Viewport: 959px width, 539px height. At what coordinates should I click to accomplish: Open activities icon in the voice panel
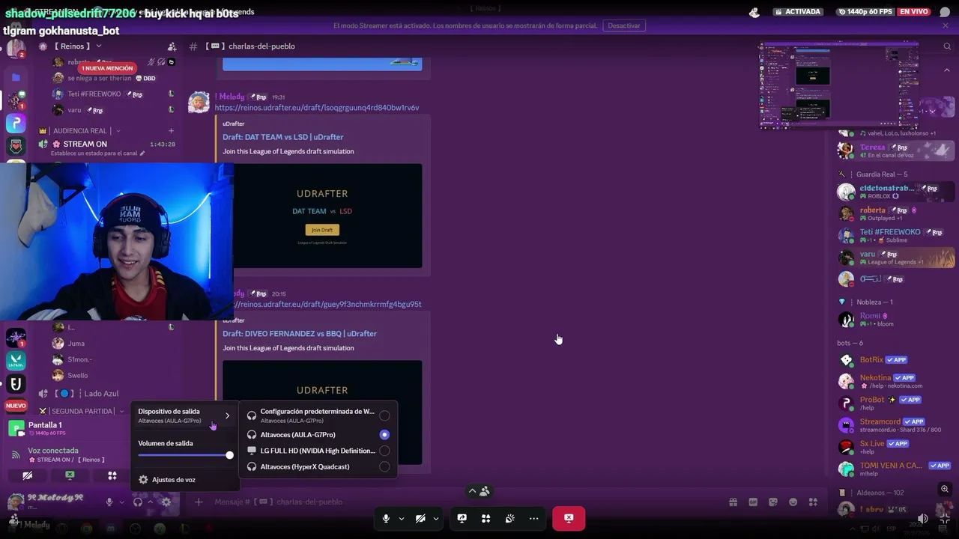(112, 475)
